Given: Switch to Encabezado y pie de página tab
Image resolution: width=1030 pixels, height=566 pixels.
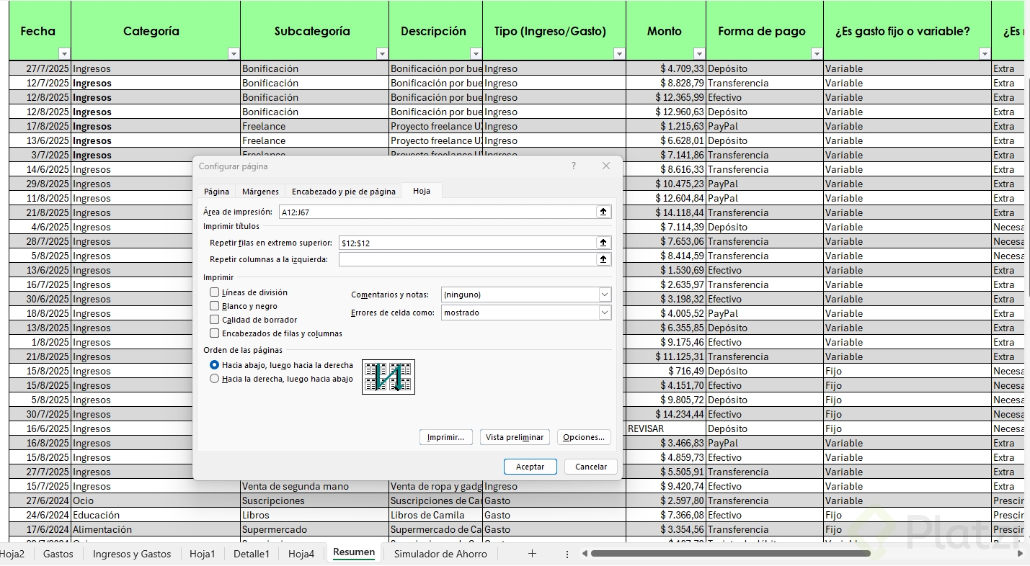Looking at the screenshot, I should pyautogui.click(x=343, y=192).
